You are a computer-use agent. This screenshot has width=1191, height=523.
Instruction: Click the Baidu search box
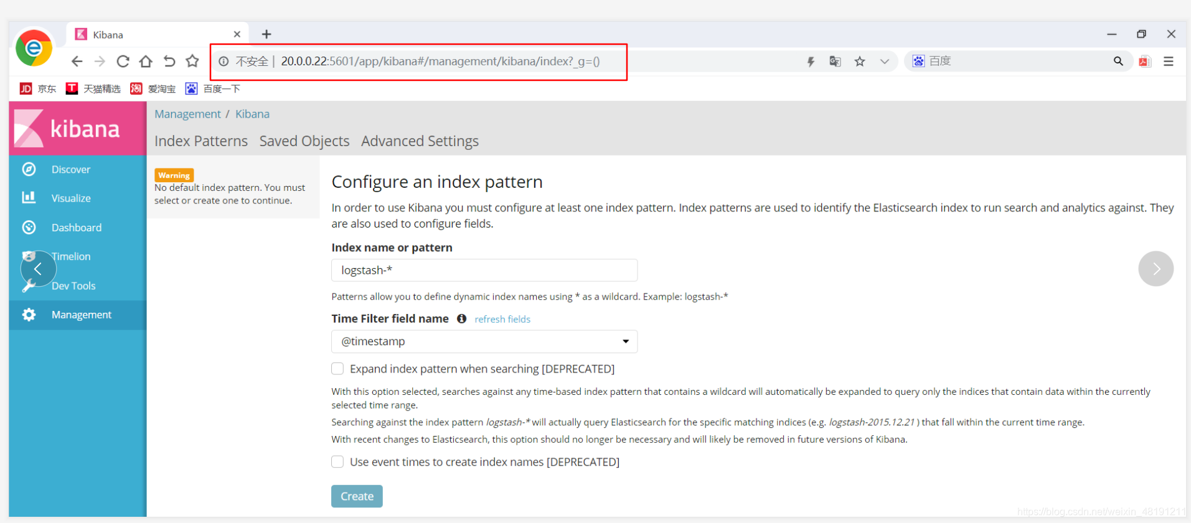click(1018, 61)
